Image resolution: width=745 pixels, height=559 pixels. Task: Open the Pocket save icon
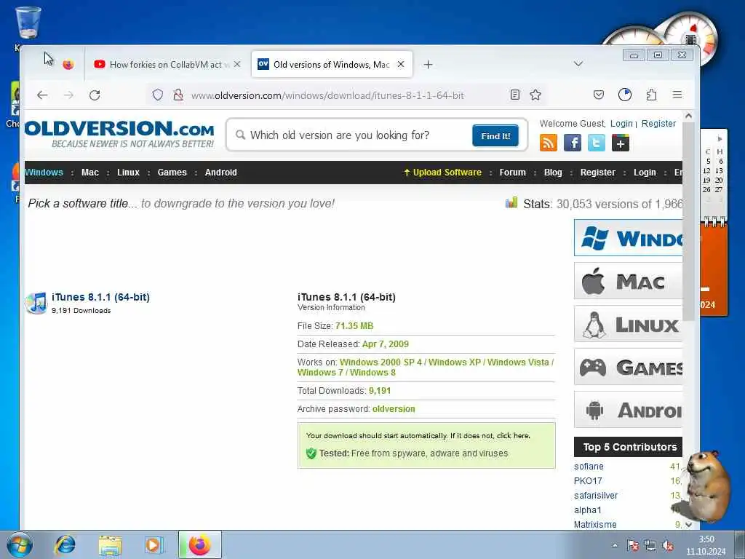(x=599, y=95)
